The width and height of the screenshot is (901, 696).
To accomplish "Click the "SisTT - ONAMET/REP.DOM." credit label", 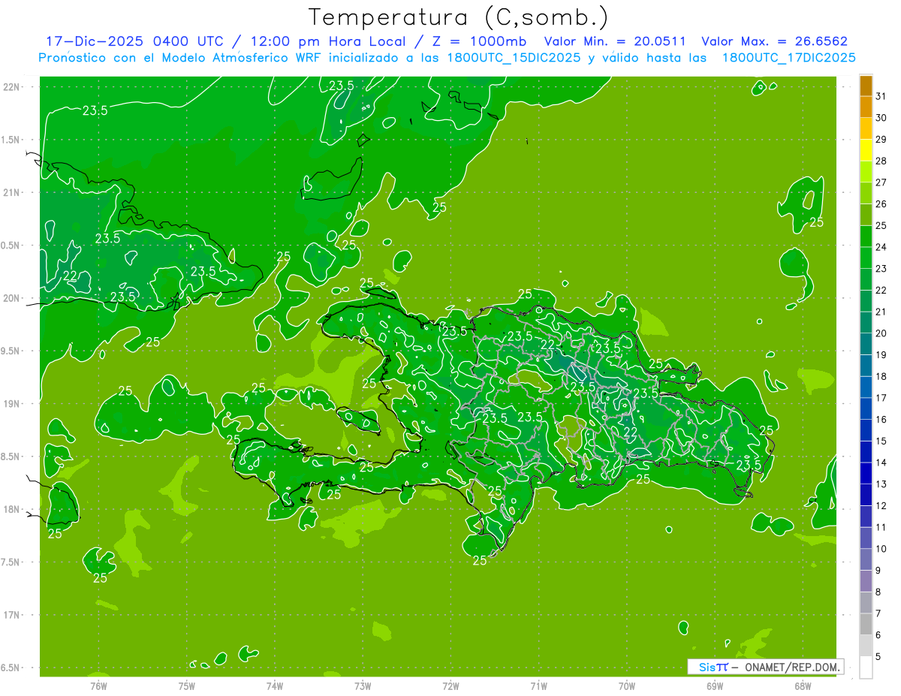I will (765, 667).
